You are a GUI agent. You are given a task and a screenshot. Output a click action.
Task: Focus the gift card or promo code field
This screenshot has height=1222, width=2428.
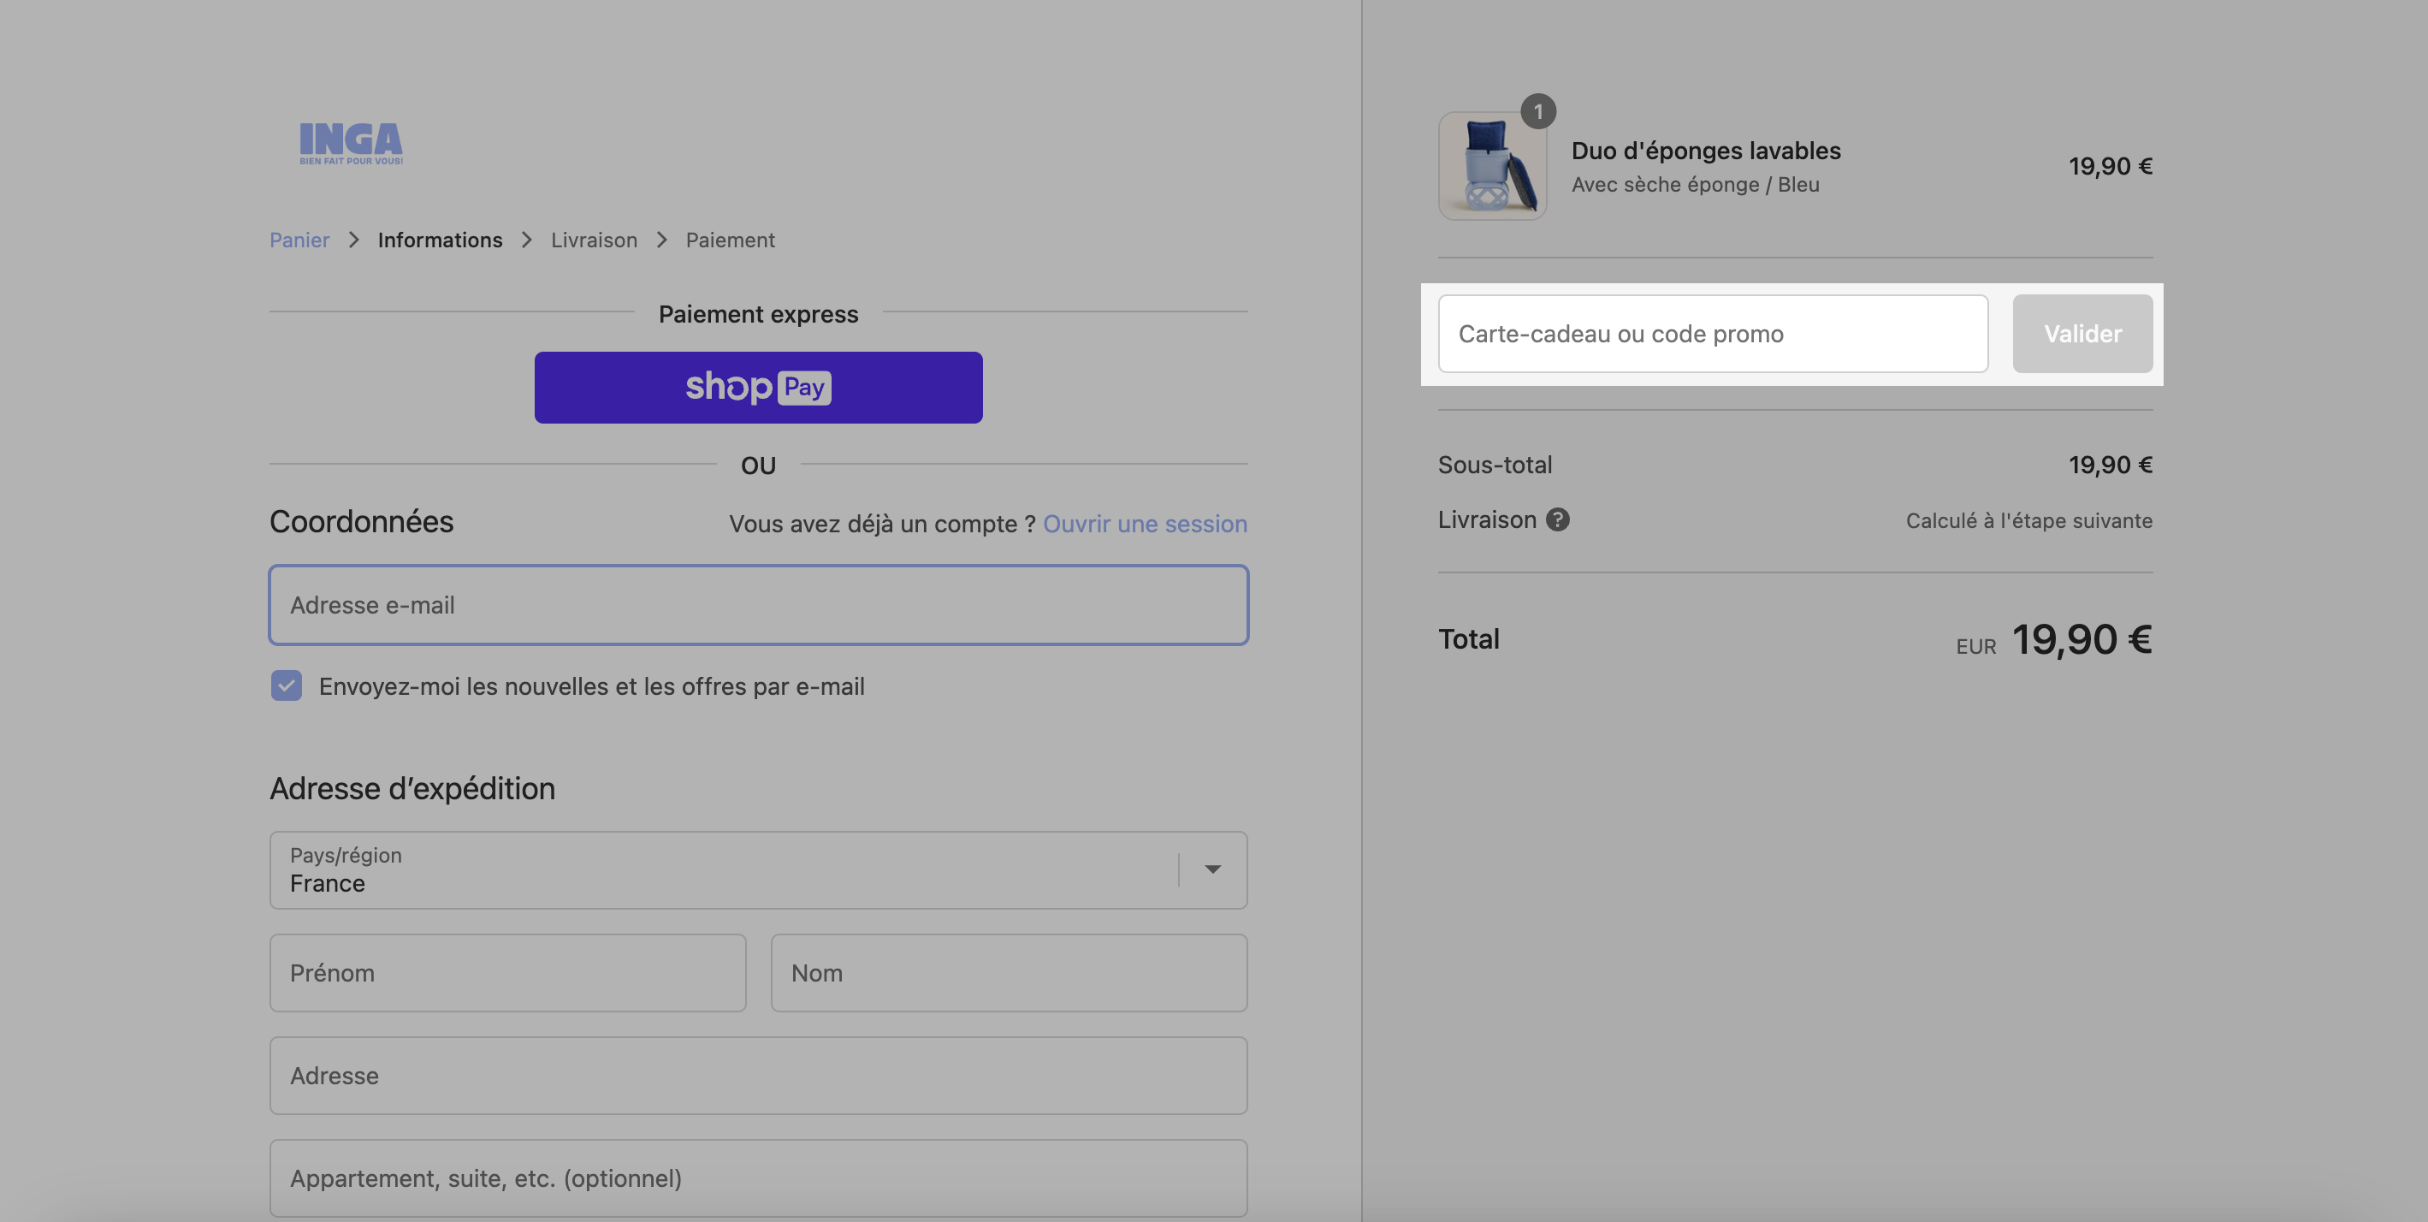click(x=1713, y=334)
